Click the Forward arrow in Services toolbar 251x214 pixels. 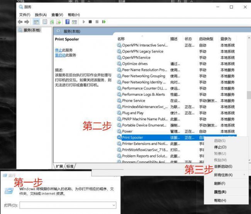[x=27, y=22]
